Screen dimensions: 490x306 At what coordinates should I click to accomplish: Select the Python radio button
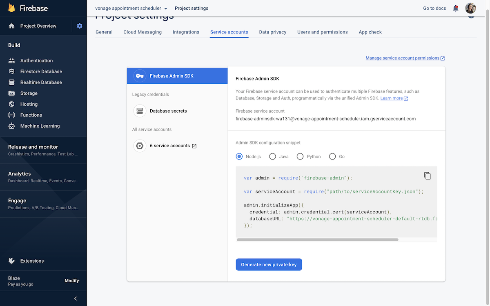300,156
